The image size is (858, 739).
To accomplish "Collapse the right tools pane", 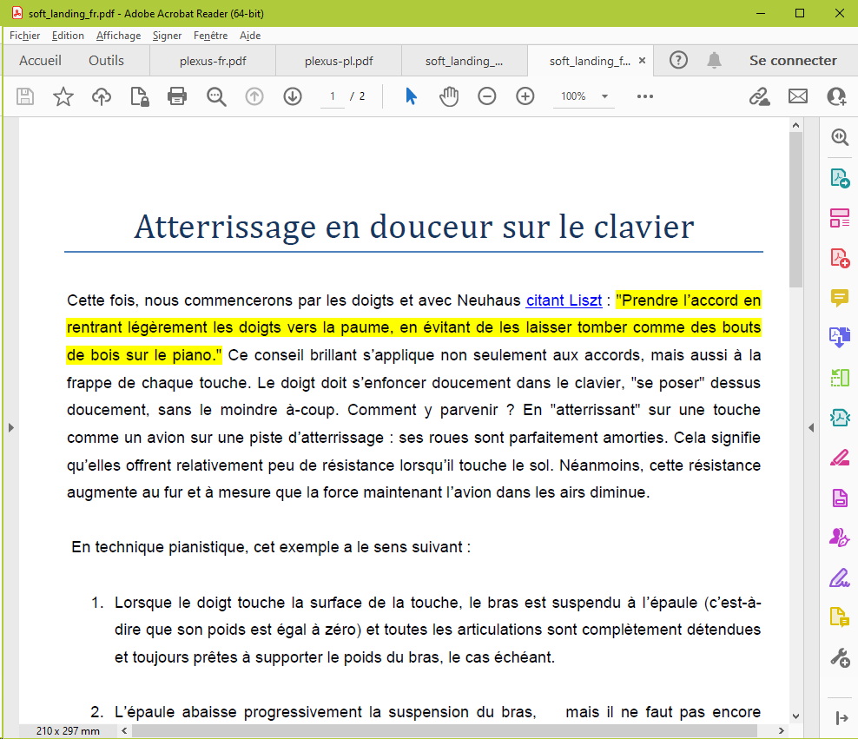I will click(810, 427).
